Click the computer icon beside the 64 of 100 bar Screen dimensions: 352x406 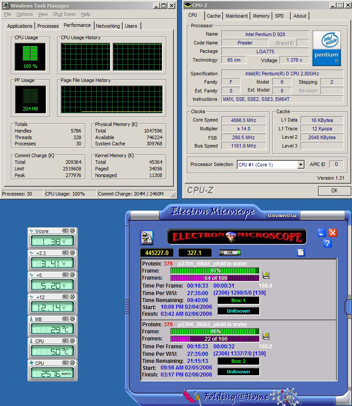coord(266,275)
